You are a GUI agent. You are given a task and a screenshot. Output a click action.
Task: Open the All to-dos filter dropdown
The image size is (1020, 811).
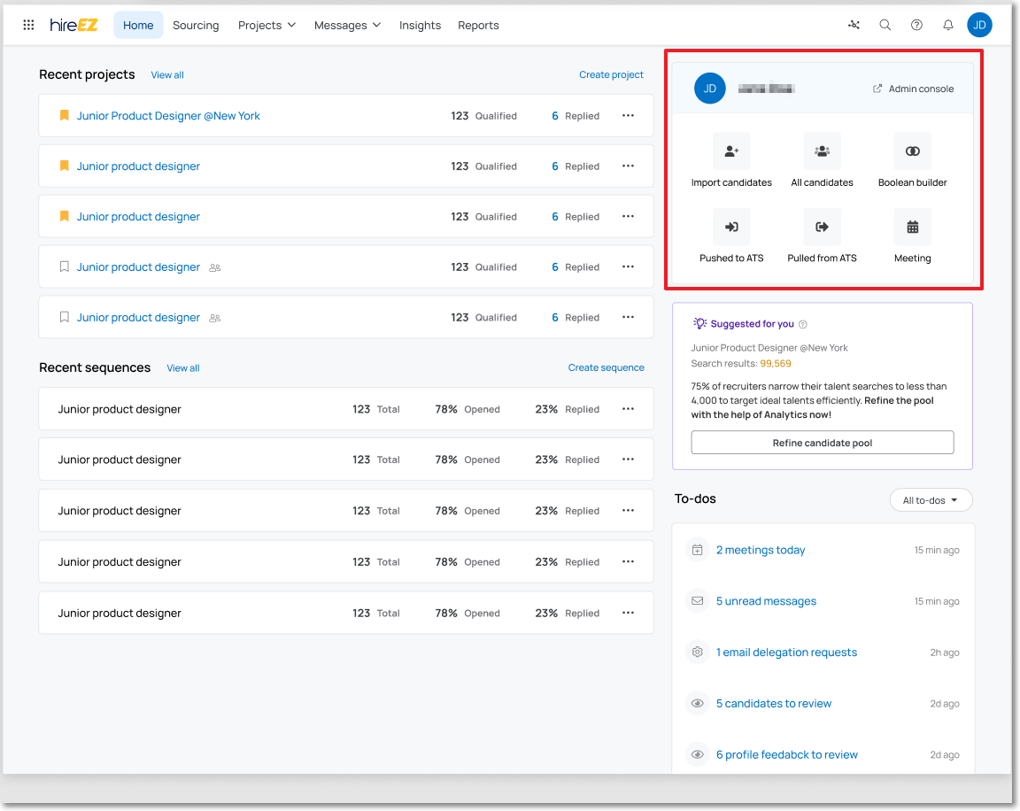[x=931, y=500]
